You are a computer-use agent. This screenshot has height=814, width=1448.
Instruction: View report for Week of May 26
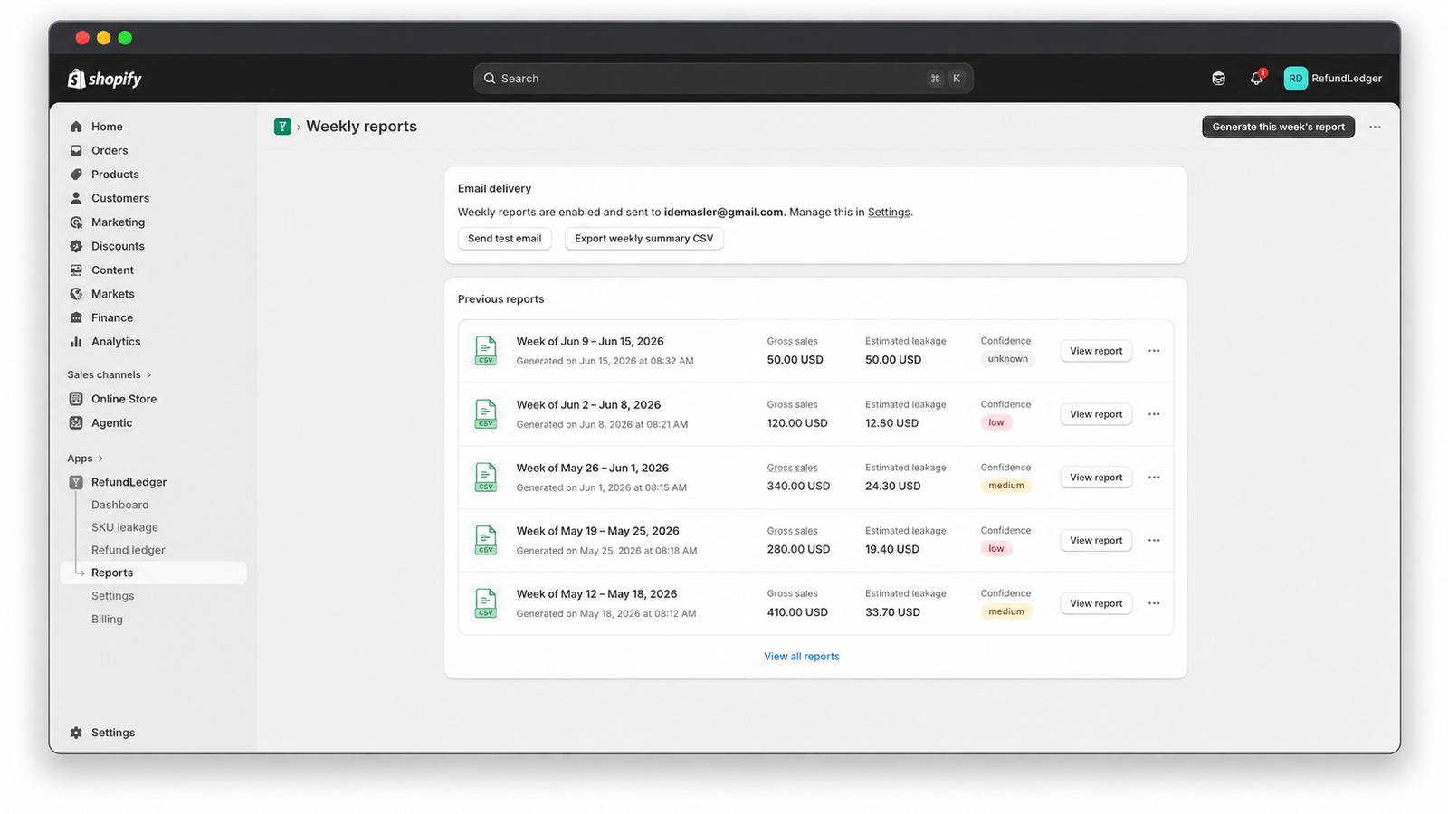pos(1096,478)
